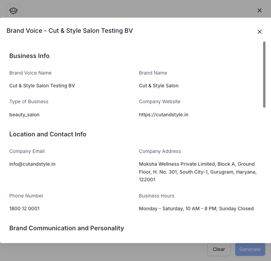Image resolution: width=271 pixels, height=261 pixels.
Task: Click the Brand Name value Cut & Style Salon
Action: pos(159,86)
